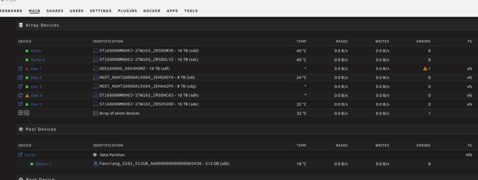Open the Disk 3 device link
The image size is (478, 180).
36,87
